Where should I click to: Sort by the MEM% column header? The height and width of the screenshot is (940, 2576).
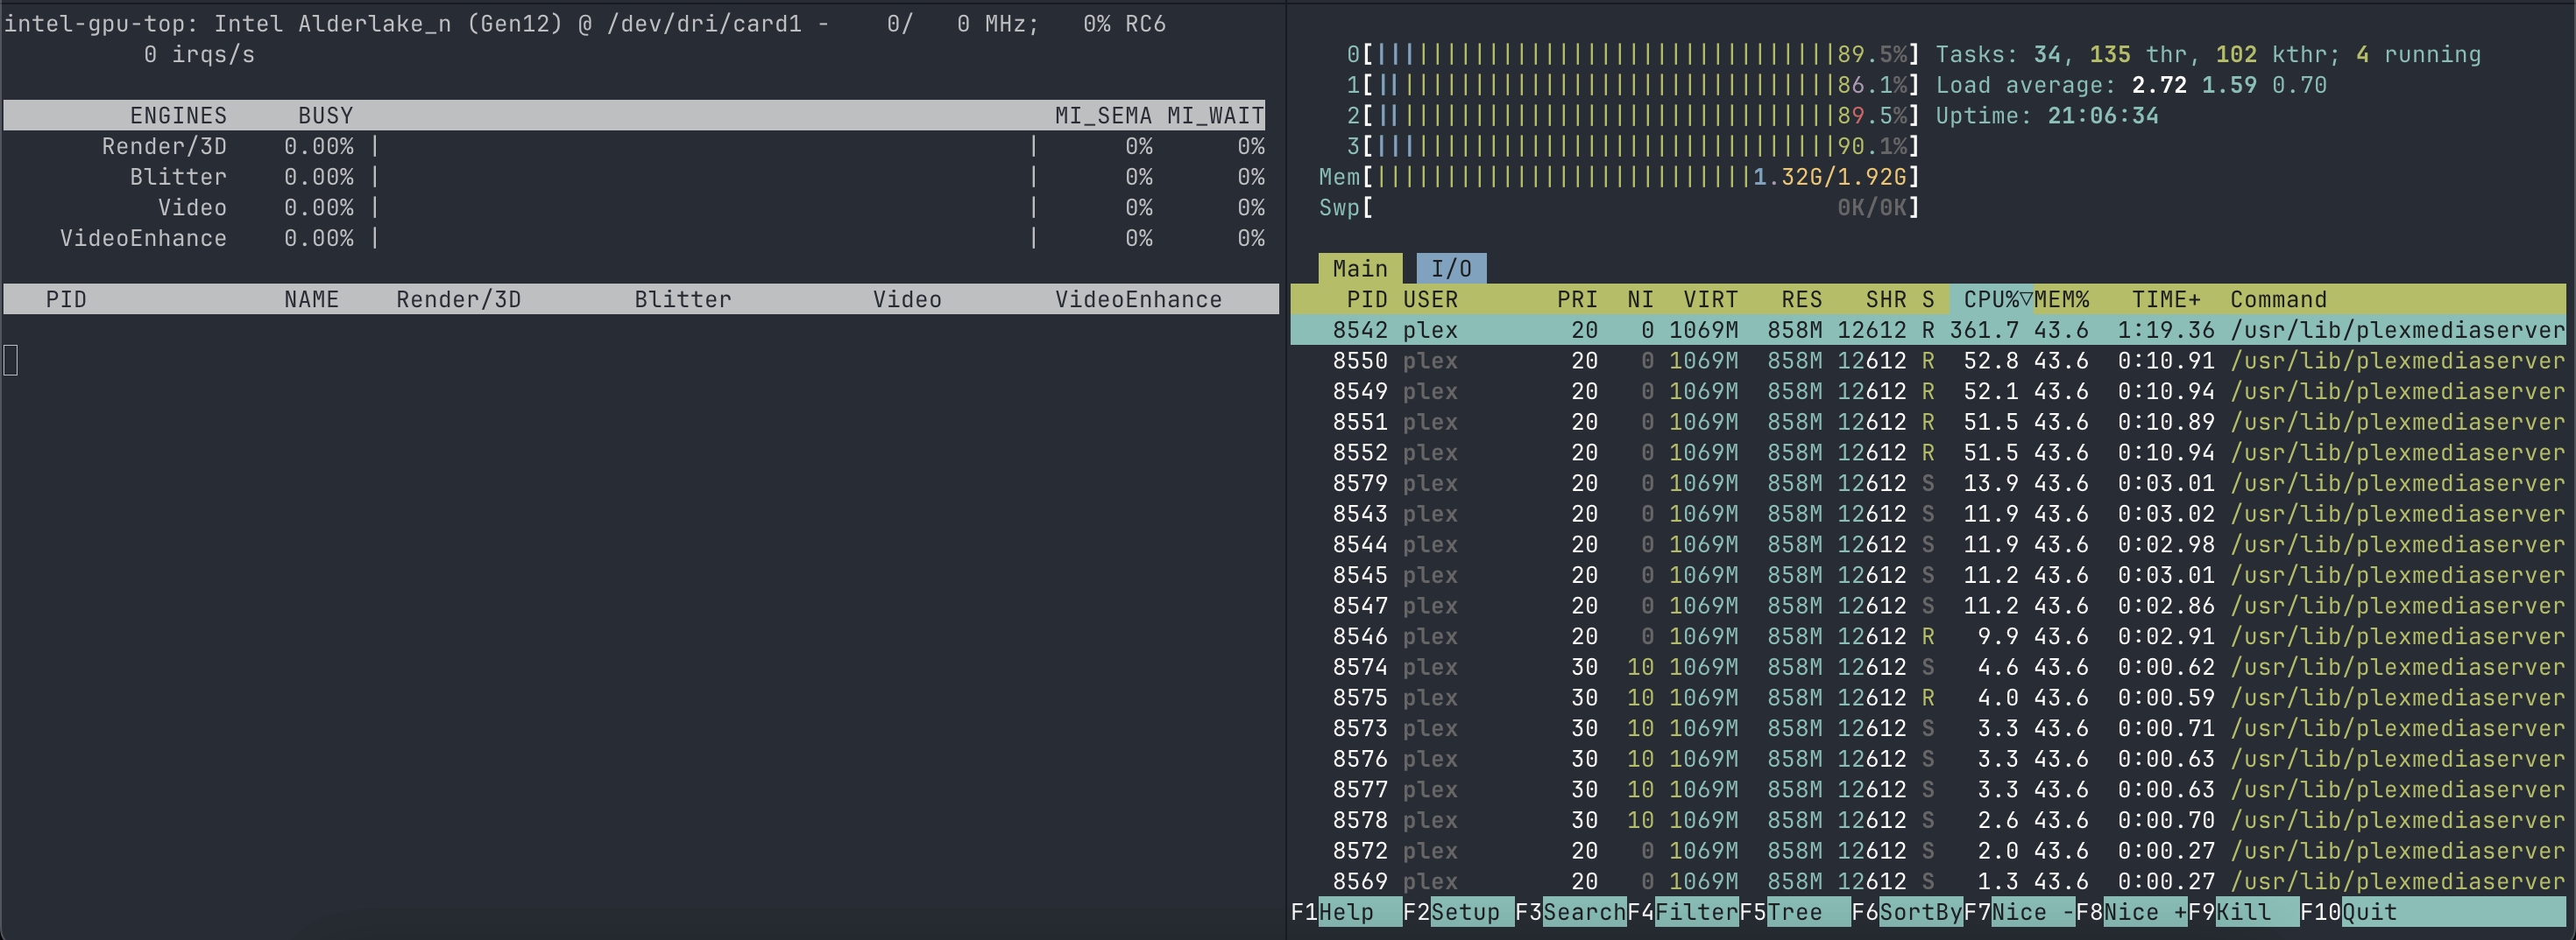(2061, 299)
